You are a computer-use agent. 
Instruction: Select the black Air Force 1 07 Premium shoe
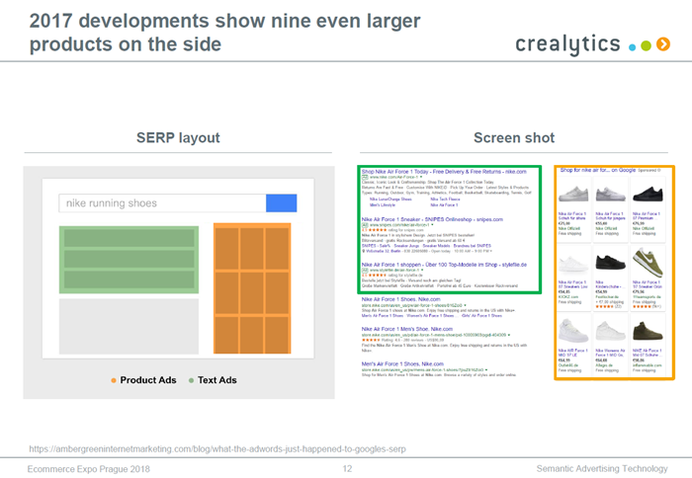pyautogui.click(x=648, y=194)
